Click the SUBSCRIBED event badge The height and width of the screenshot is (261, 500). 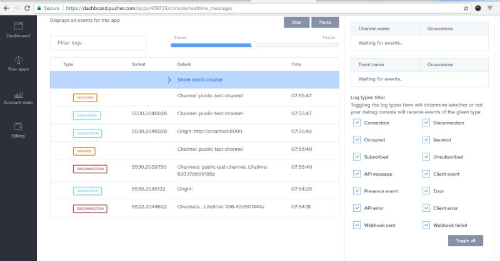coord(87,115)
